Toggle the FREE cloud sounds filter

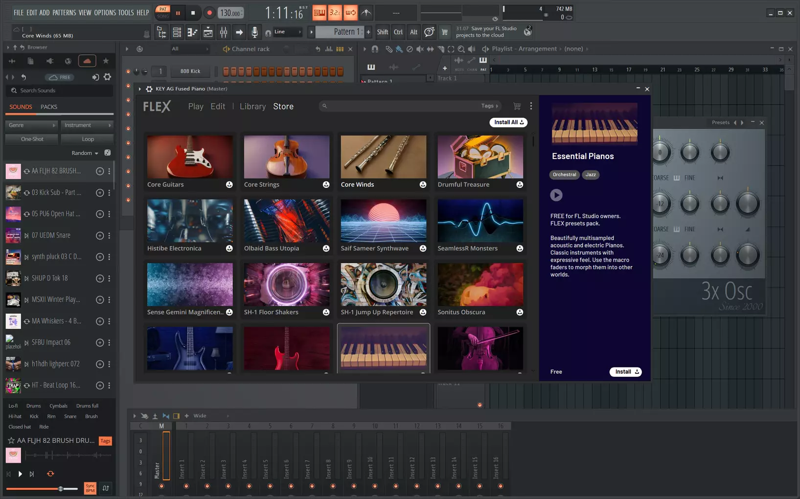[x=59, y=77]
